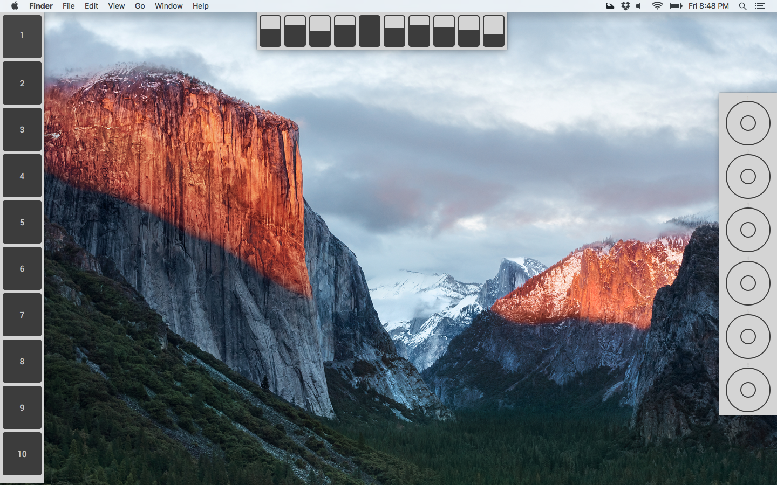
Task: Open the Edit menu
Action: (91, 6)
